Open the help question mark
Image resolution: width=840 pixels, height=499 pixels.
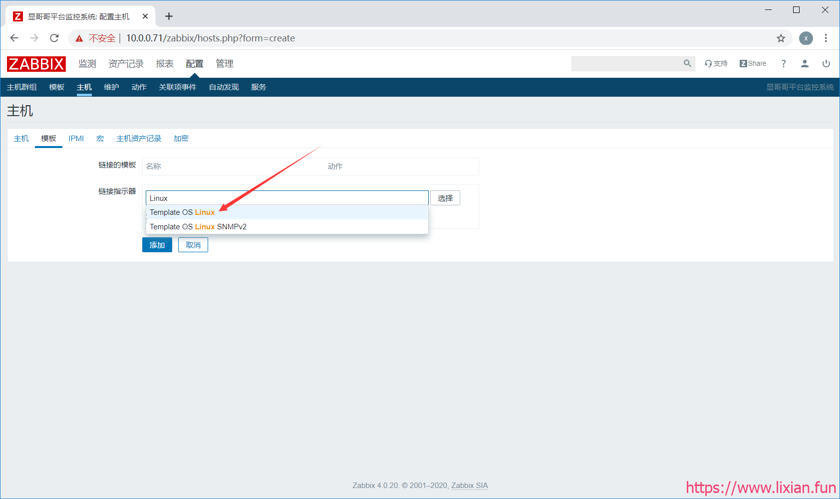coord(784,63)
